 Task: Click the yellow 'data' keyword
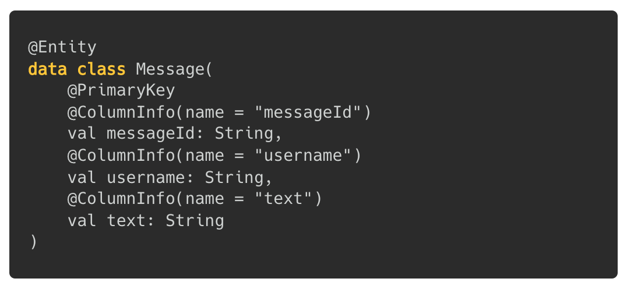click(x=47, y=69)
